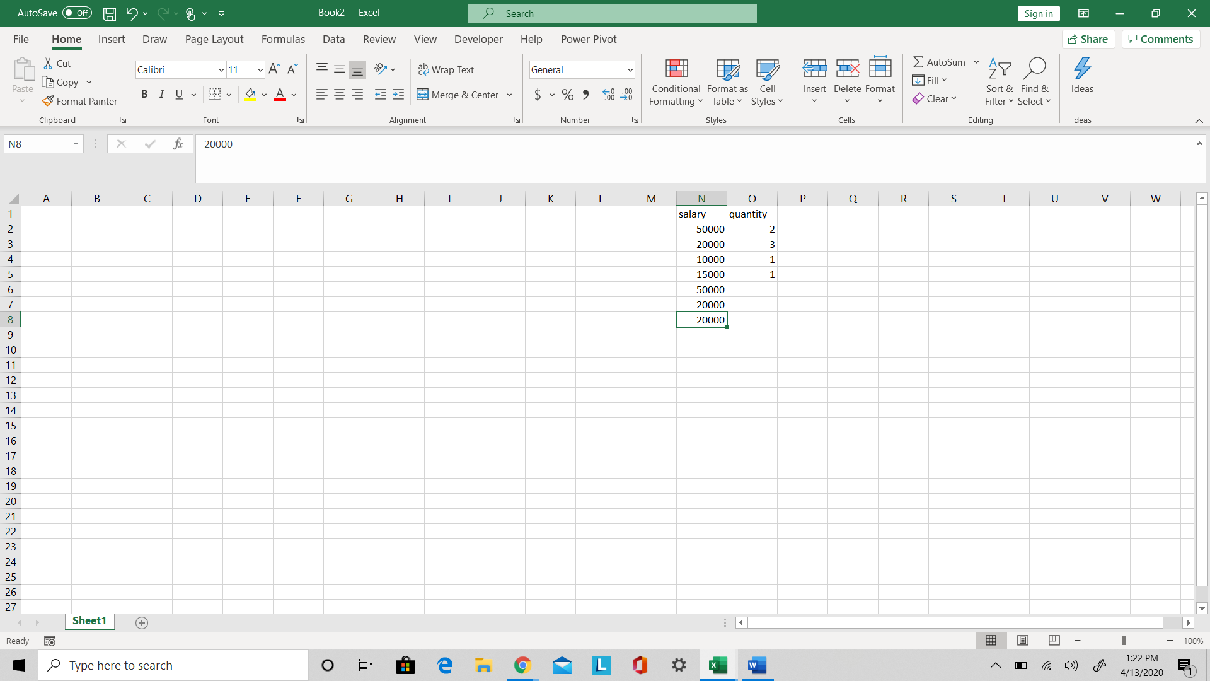Click the Orientation icon
The height and width of the screenshot is (681, 1210).
coord(381,69)
